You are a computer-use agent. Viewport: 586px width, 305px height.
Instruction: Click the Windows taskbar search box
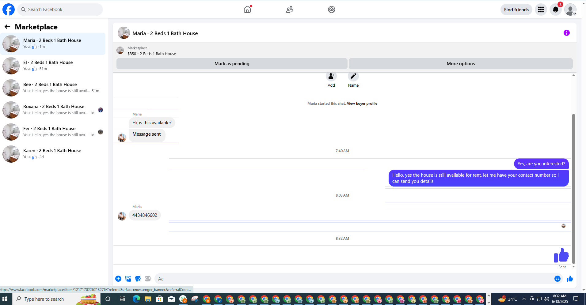point(56,299)
